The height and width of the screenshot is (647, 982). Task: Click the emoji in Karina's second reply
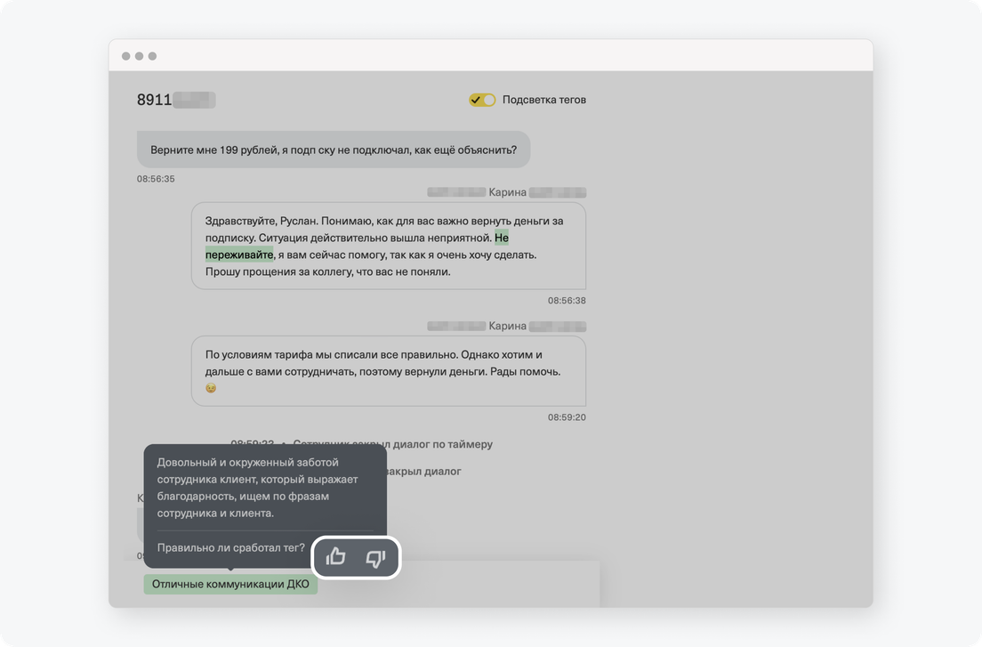211,388
